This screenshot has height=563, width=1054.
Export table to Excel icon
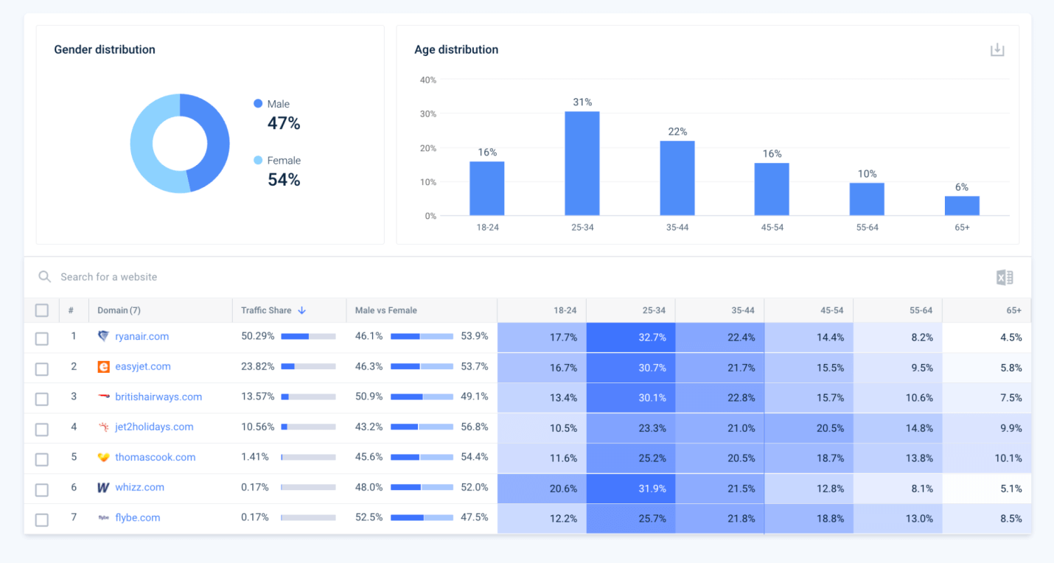coord(1005,277)
